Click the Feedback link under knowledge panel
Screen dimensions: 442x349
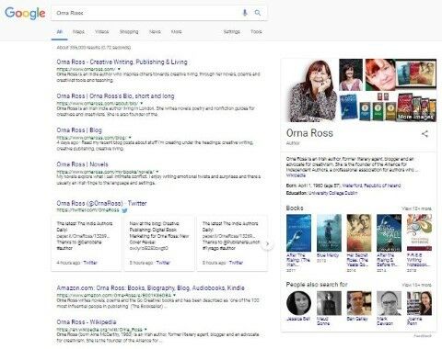point(423,336)
